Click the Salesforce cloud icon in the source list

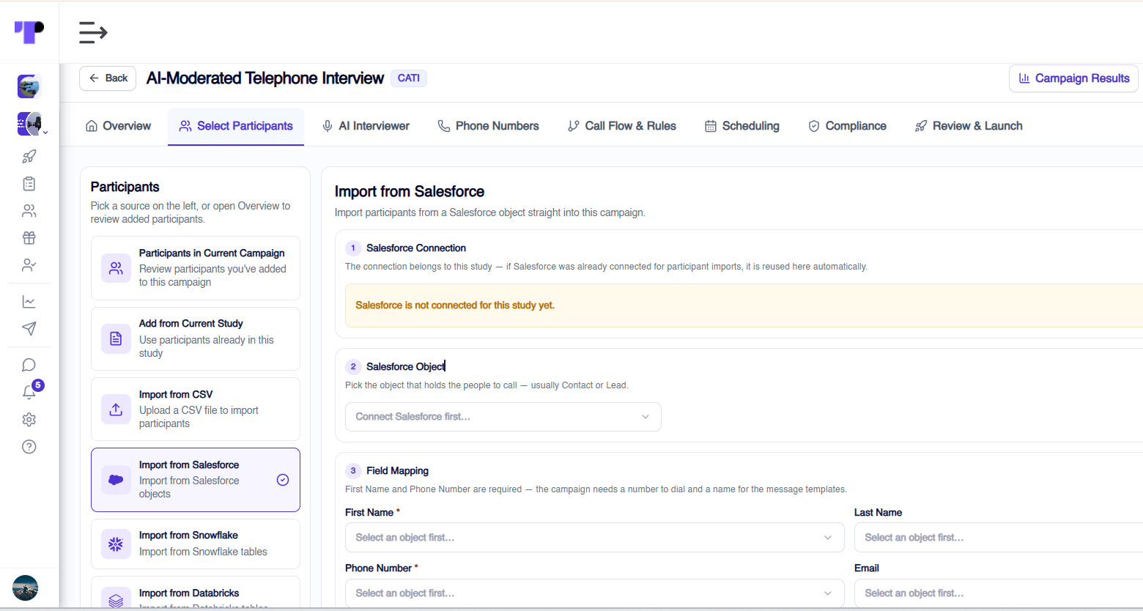pyautogui.click(x=116, y=480)
